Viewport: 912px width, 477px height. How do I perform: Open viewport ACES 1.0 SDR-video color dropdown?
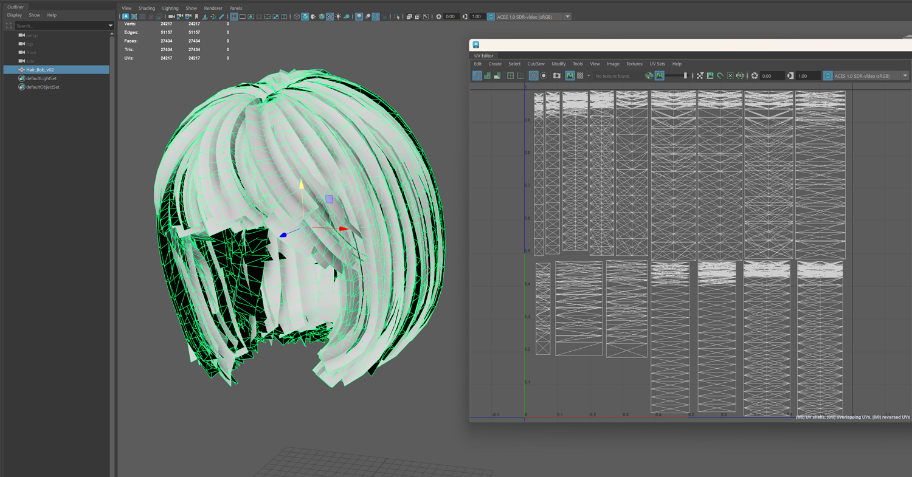coord(567,17)
